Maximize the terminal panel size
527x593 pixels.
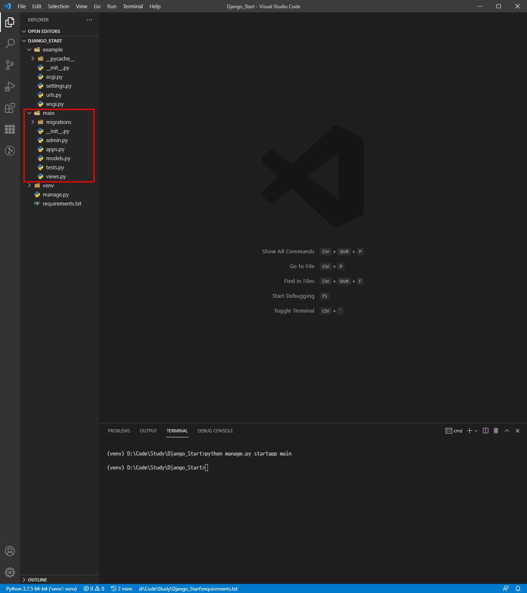(507, 431)
